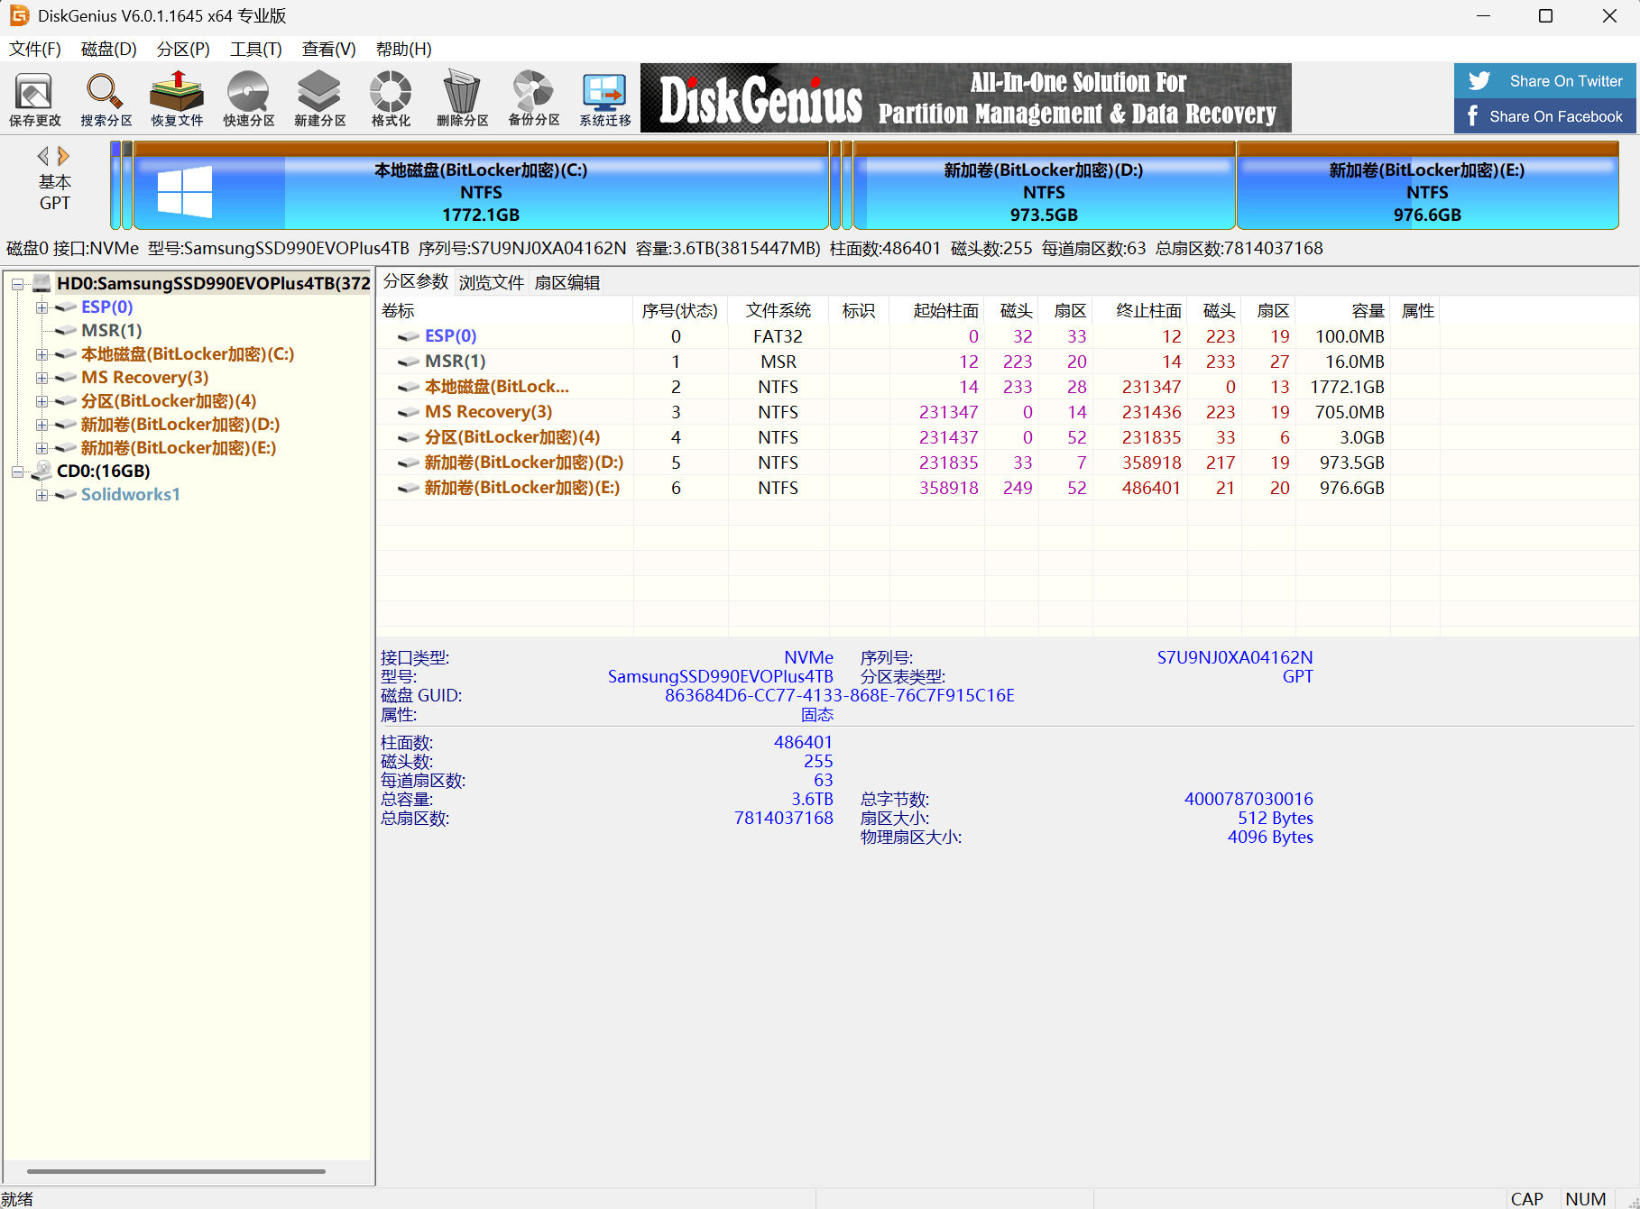Collapse the CD0:(16GB) tree node
Image resolution: width=1640 pixels, height=1209 pixels.
click(x=17, y=472)
